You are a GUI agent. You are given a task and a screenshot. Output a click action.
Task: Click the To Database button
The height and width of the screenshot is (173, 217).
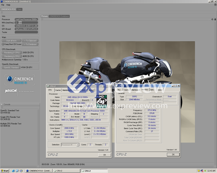pyautogui.click(x=30, y=44)
